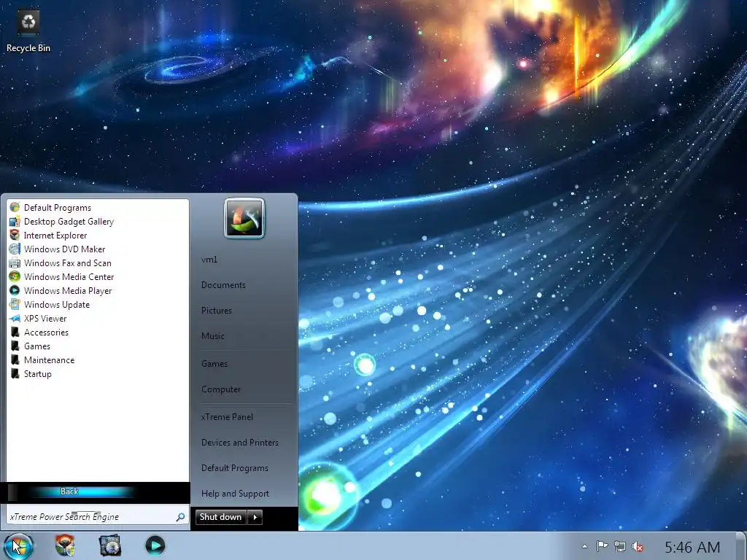Open Devices and Printers

click(239, 443)
